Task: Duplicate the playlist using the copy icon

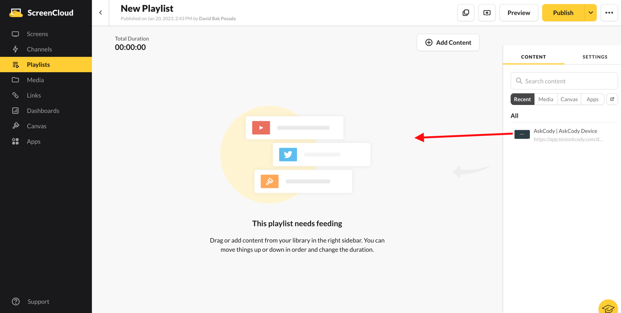Action: (465, 13)
